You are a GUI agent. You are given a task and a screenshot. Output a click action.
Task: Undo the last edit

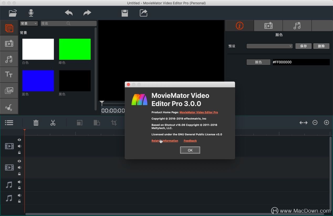click(69, 13)
